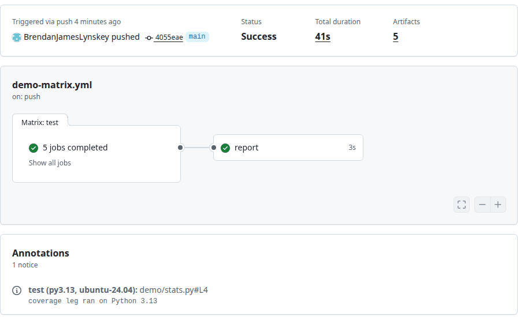Click the notice info icon in Annotations
The image size is (520, 317).
pos(17,290)
